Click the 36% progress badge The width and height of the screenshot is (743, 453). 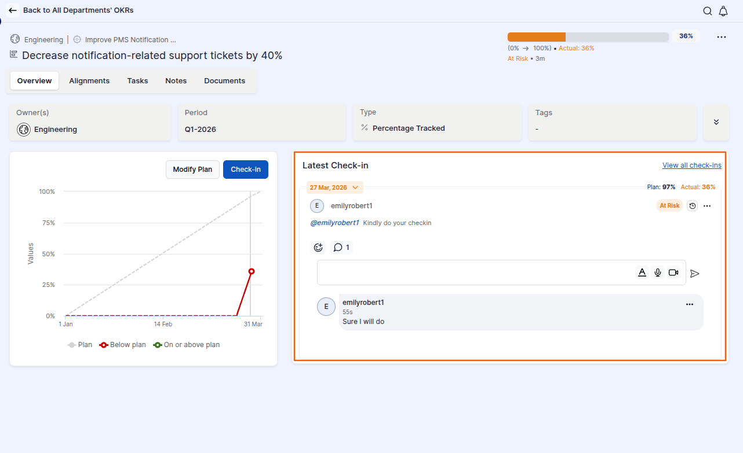(x=686, y=36)
